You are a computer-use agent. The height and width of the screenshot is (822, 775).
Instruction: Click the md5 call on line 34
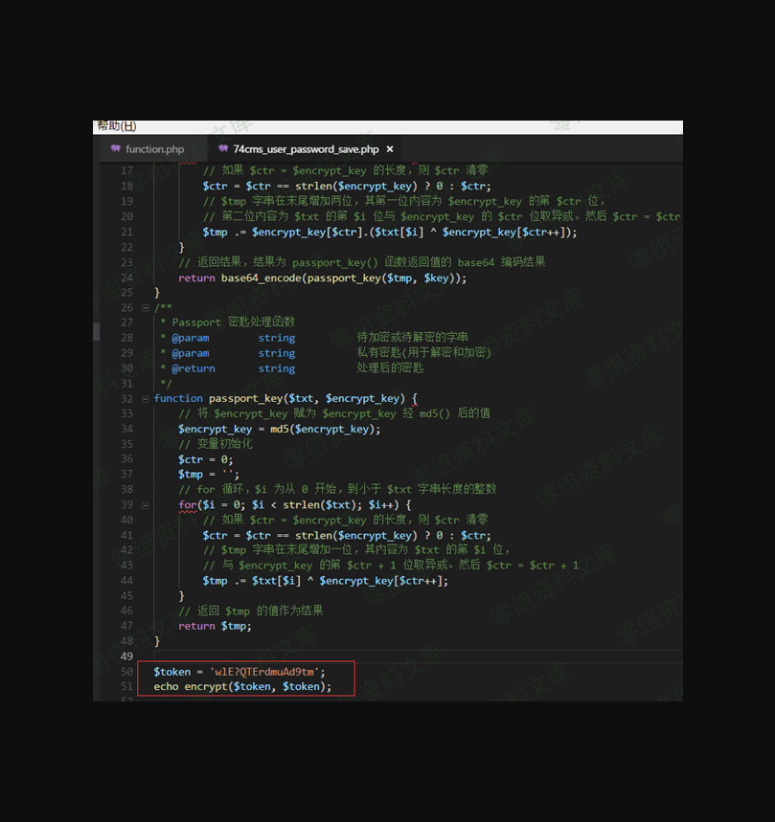282,429
